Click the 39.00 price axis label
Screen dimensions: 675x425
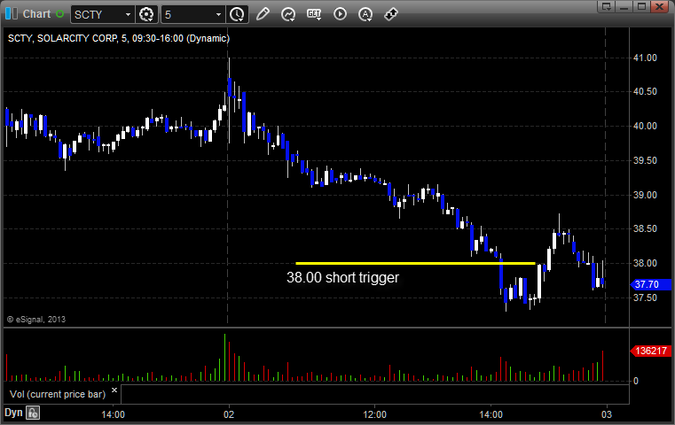coord(645,195)
